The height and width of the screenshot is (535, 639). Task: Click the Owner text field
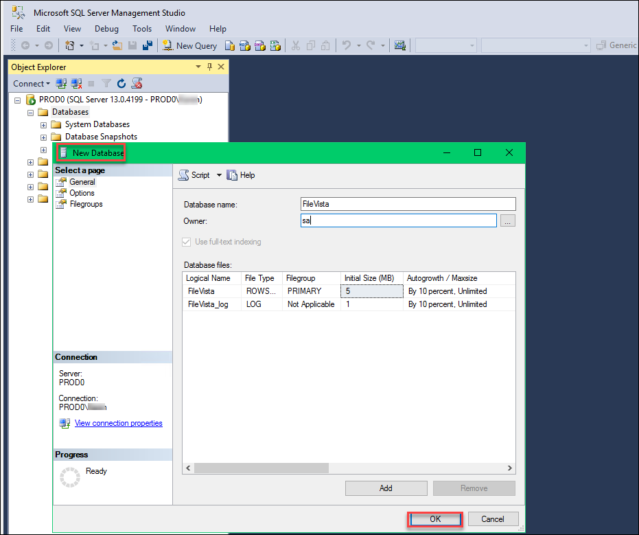pyautogui.click(x=399, y=220)
